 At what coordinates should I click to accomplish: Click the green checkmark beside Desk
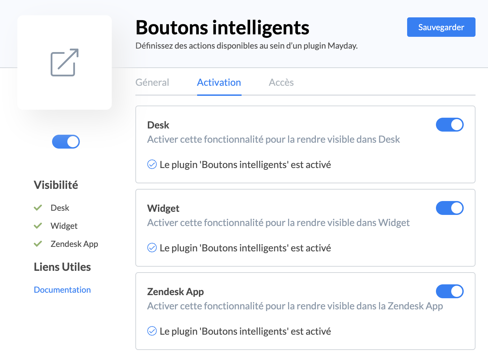tap(38, 208)
